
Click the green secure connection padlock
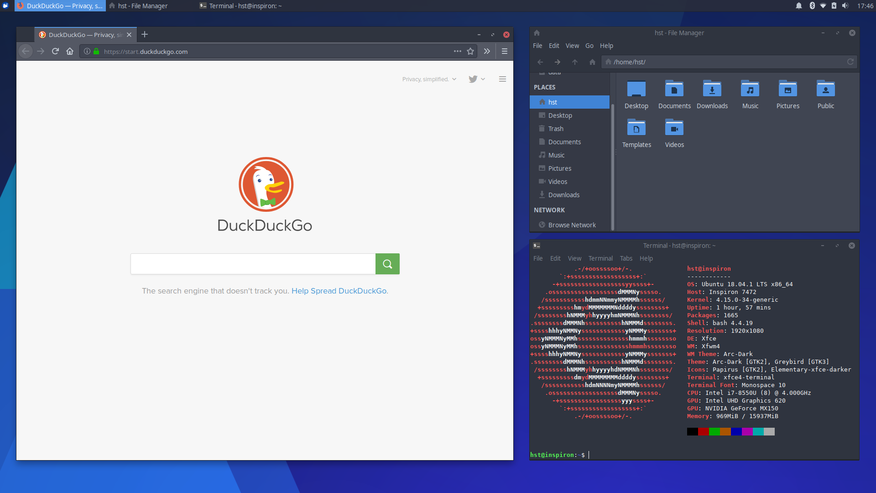click(x=96, y=52)
